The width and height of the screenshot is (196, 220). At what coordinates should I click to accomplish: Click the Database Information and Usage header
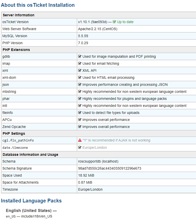[x=30, y=155]
